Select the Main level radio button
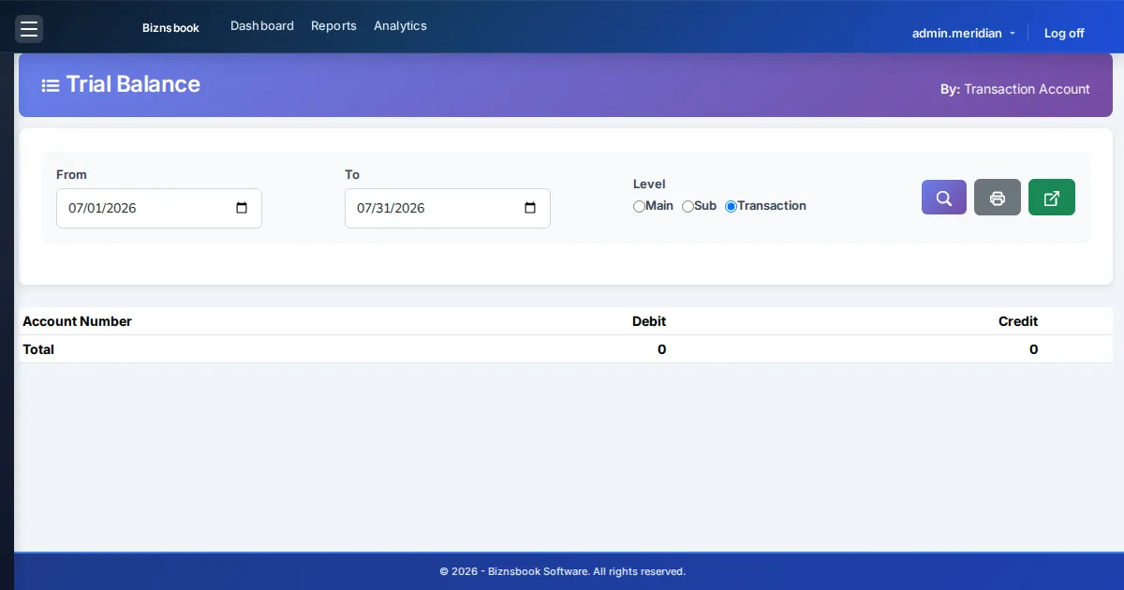Image resolution: width=1124 pixels, height=590 pixels. coord(639,206)
